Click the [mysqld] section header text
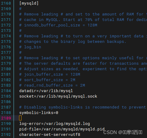Screen dimensions: 147x138 (29, 3)
